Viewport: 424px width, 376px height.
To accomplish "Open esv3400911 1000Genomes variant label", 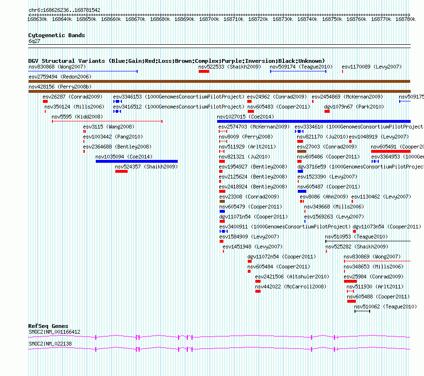I will click(285, 227).
